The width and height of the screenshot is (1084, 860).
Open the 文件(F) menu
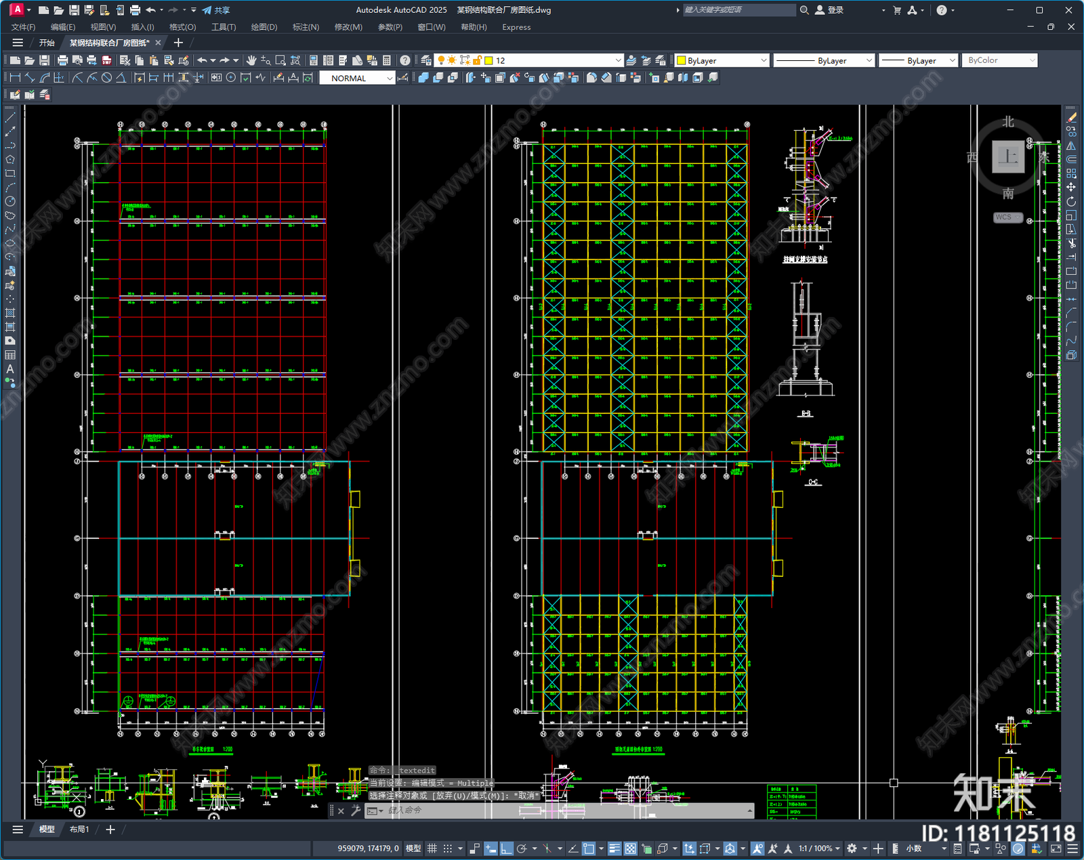23,27
